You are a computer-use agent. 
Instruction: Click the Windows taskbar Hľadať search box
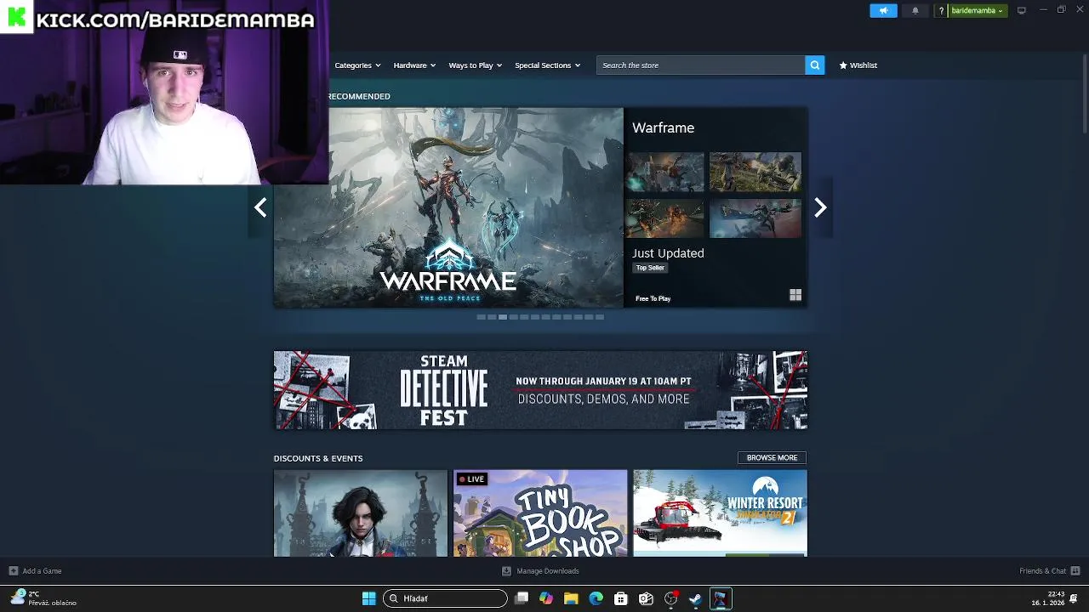[x=445, y=598]
